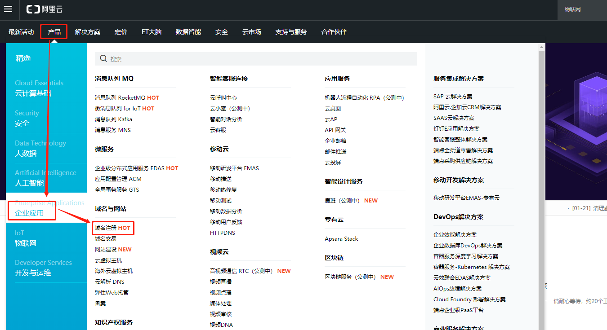Open 移动热修复 link
Image resolution: width=607 pixels, height=330 pixels.
tap(223, 189)
